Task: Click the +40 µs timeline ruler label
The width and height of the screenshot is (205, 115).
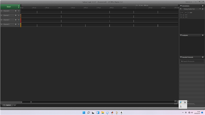Action: point(60,8)
